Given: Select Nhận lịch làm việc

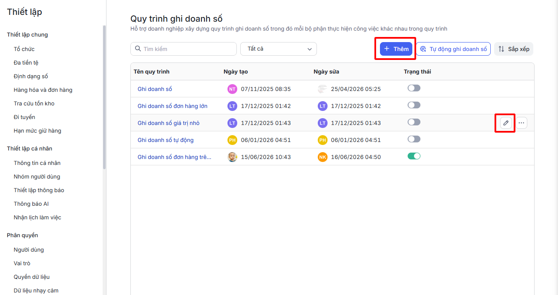Looking at the screenshot, I should (37, 217).
